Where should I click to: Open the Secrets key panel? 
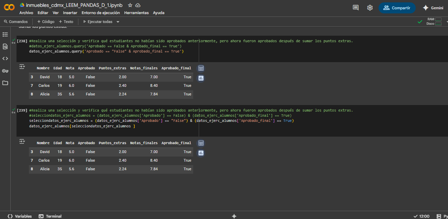[5, 71]
